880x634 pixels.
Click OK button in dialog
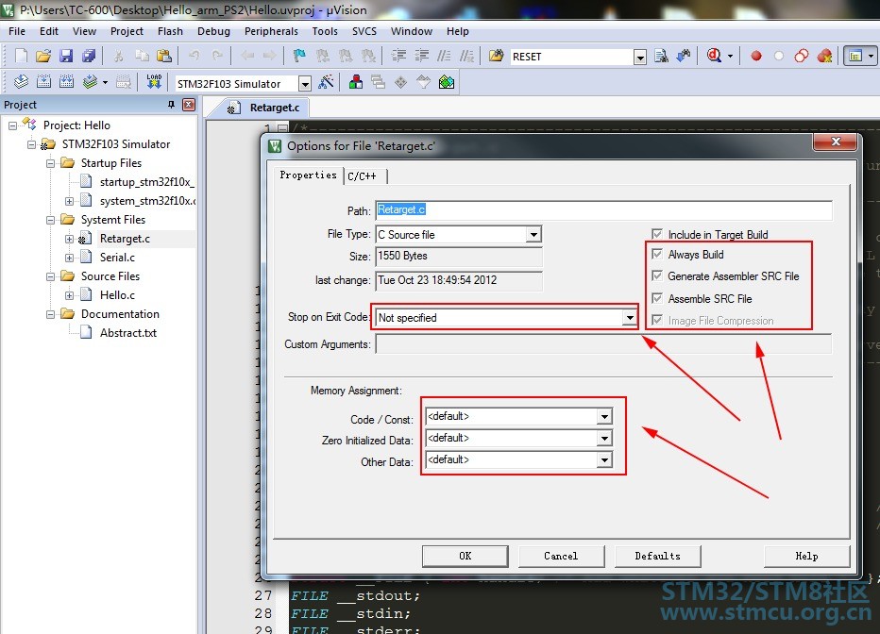pyautogui.click(x=465, y=556)
